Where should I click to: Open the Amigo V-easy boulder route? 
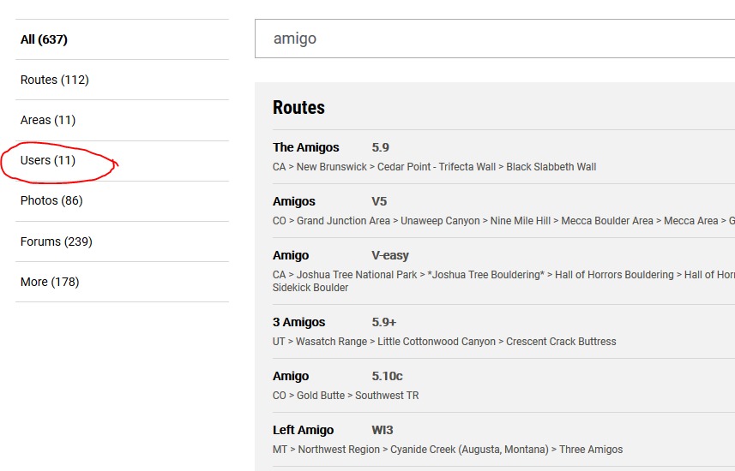(291, 255)
